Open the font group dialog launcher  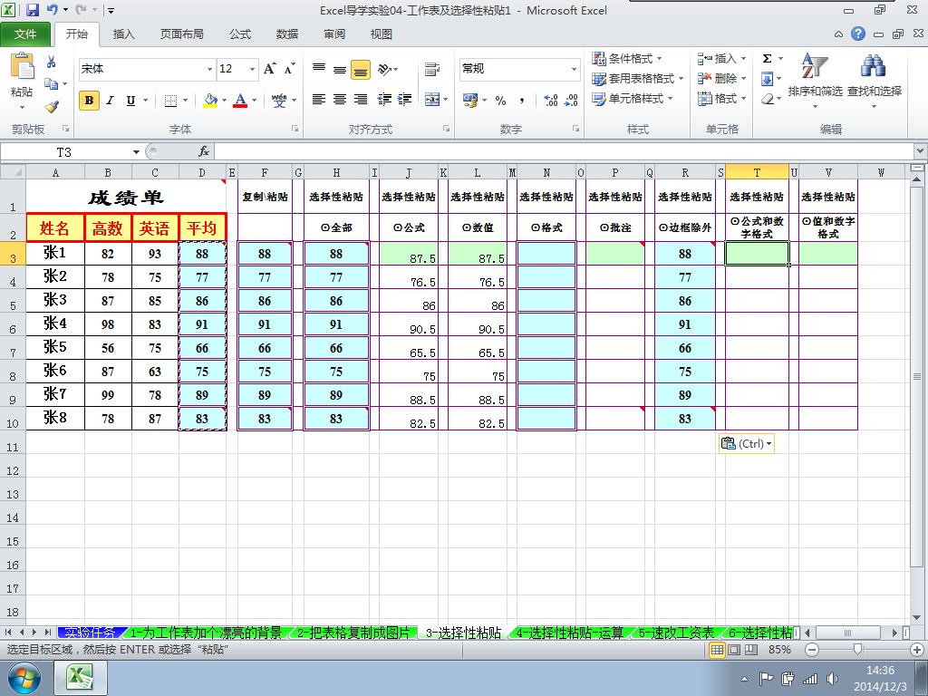coord(295,129)
